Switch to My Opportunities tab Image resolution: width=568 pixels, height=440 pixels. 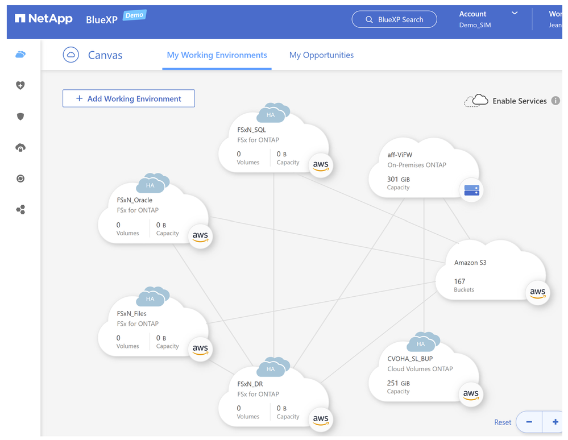[321, 55]
